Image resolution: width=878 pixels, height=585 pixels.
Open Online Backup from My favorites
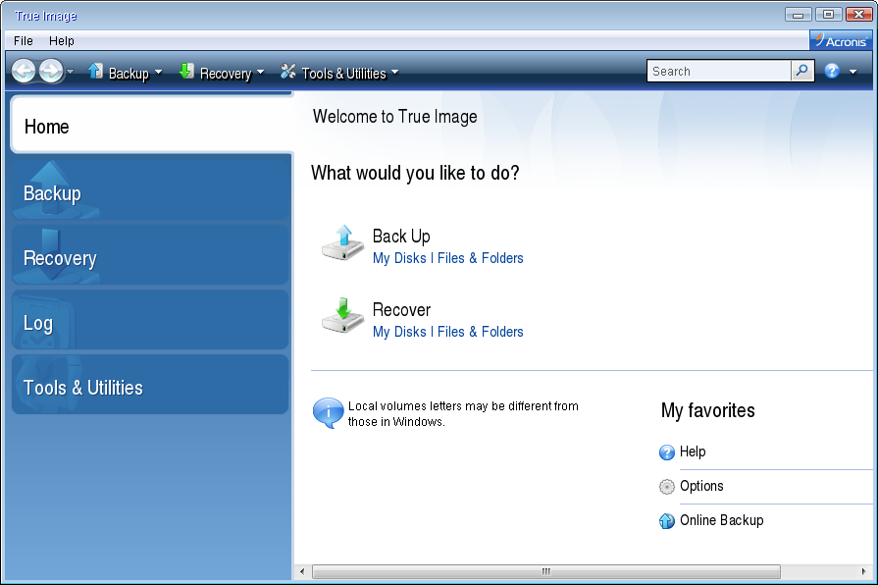(721, 520)
